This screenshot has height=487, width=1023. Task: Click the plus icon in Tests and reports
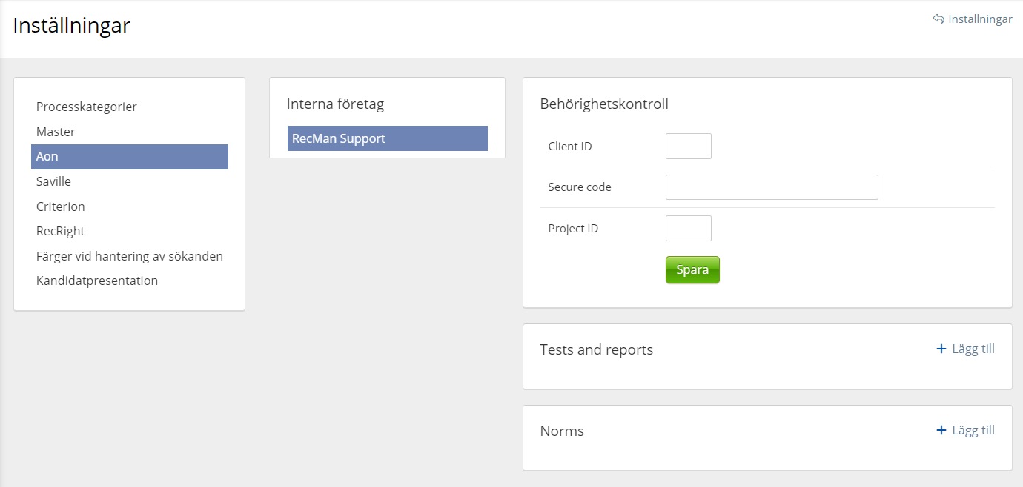tap(941, 349)
